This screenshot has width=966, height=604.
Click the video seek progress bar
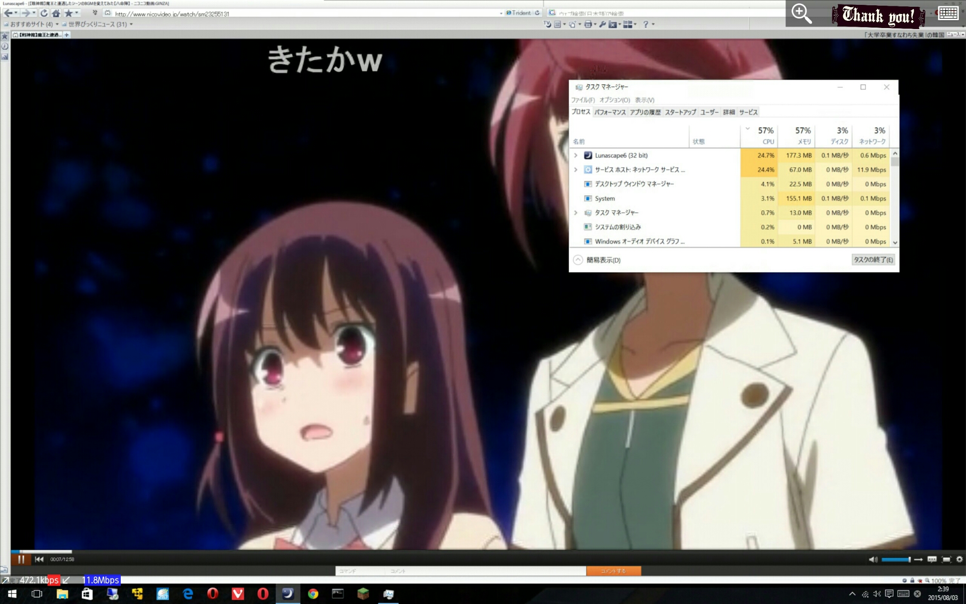[488, 551]
